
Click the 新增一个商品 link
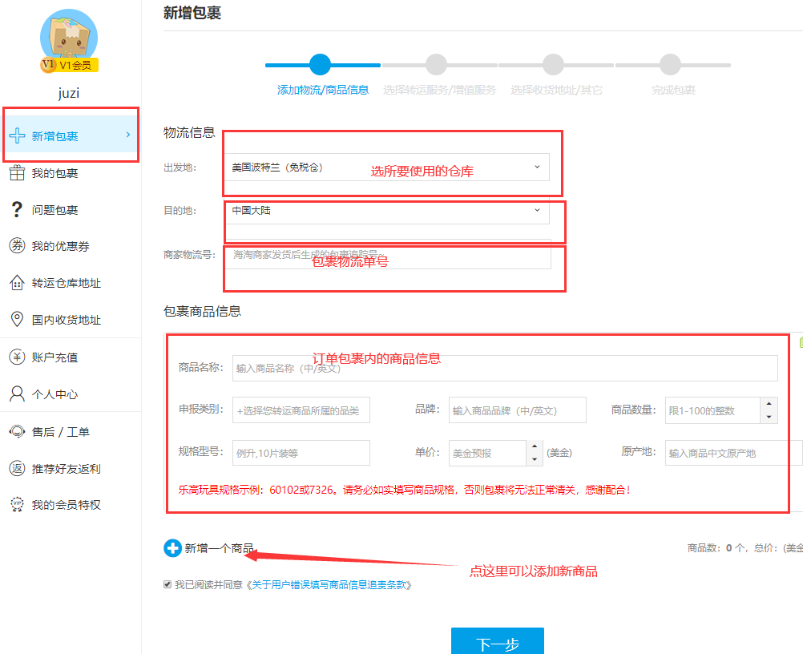point(220,548)
